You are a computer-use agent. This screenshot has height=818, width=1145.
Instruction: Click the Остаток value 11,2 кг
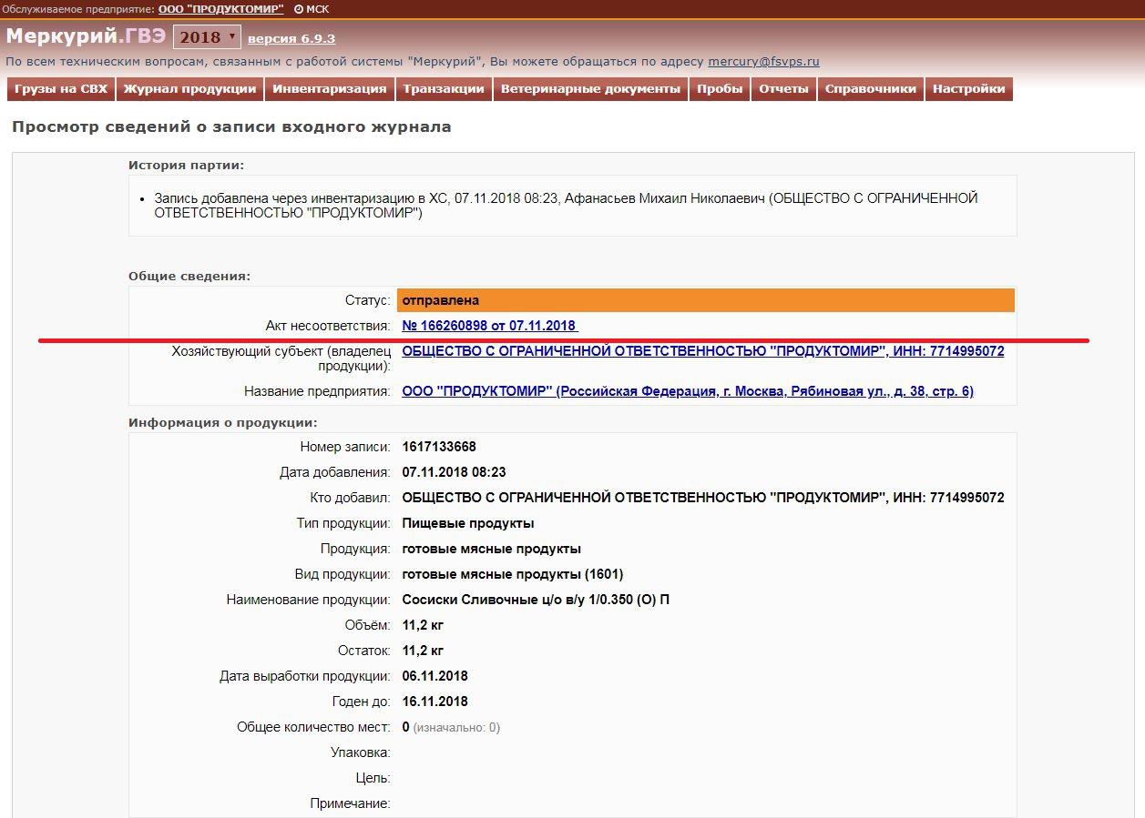pos(423,651)
